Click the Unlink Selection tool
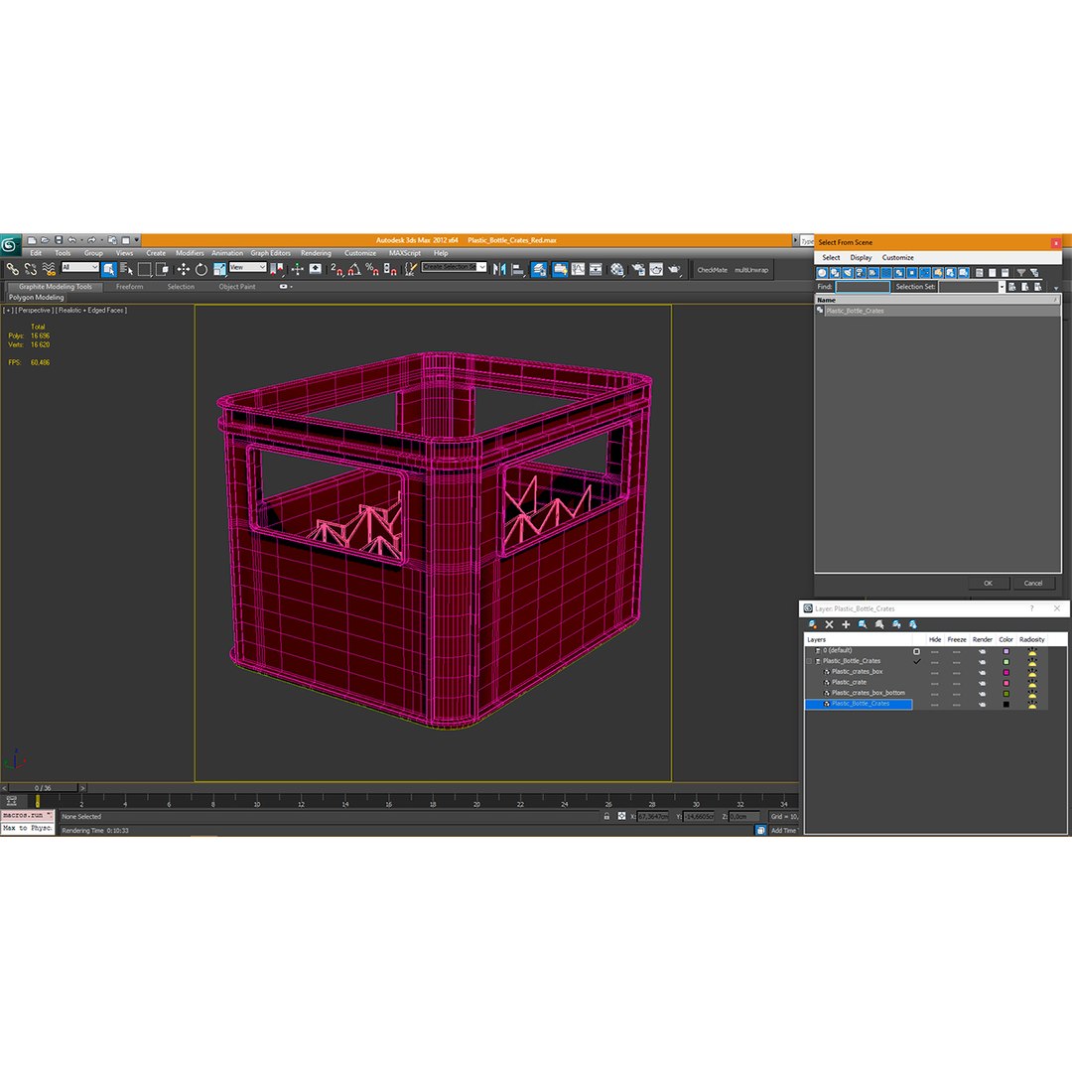Screen dimensions: 1072x1072 click(x=30, y=269)
